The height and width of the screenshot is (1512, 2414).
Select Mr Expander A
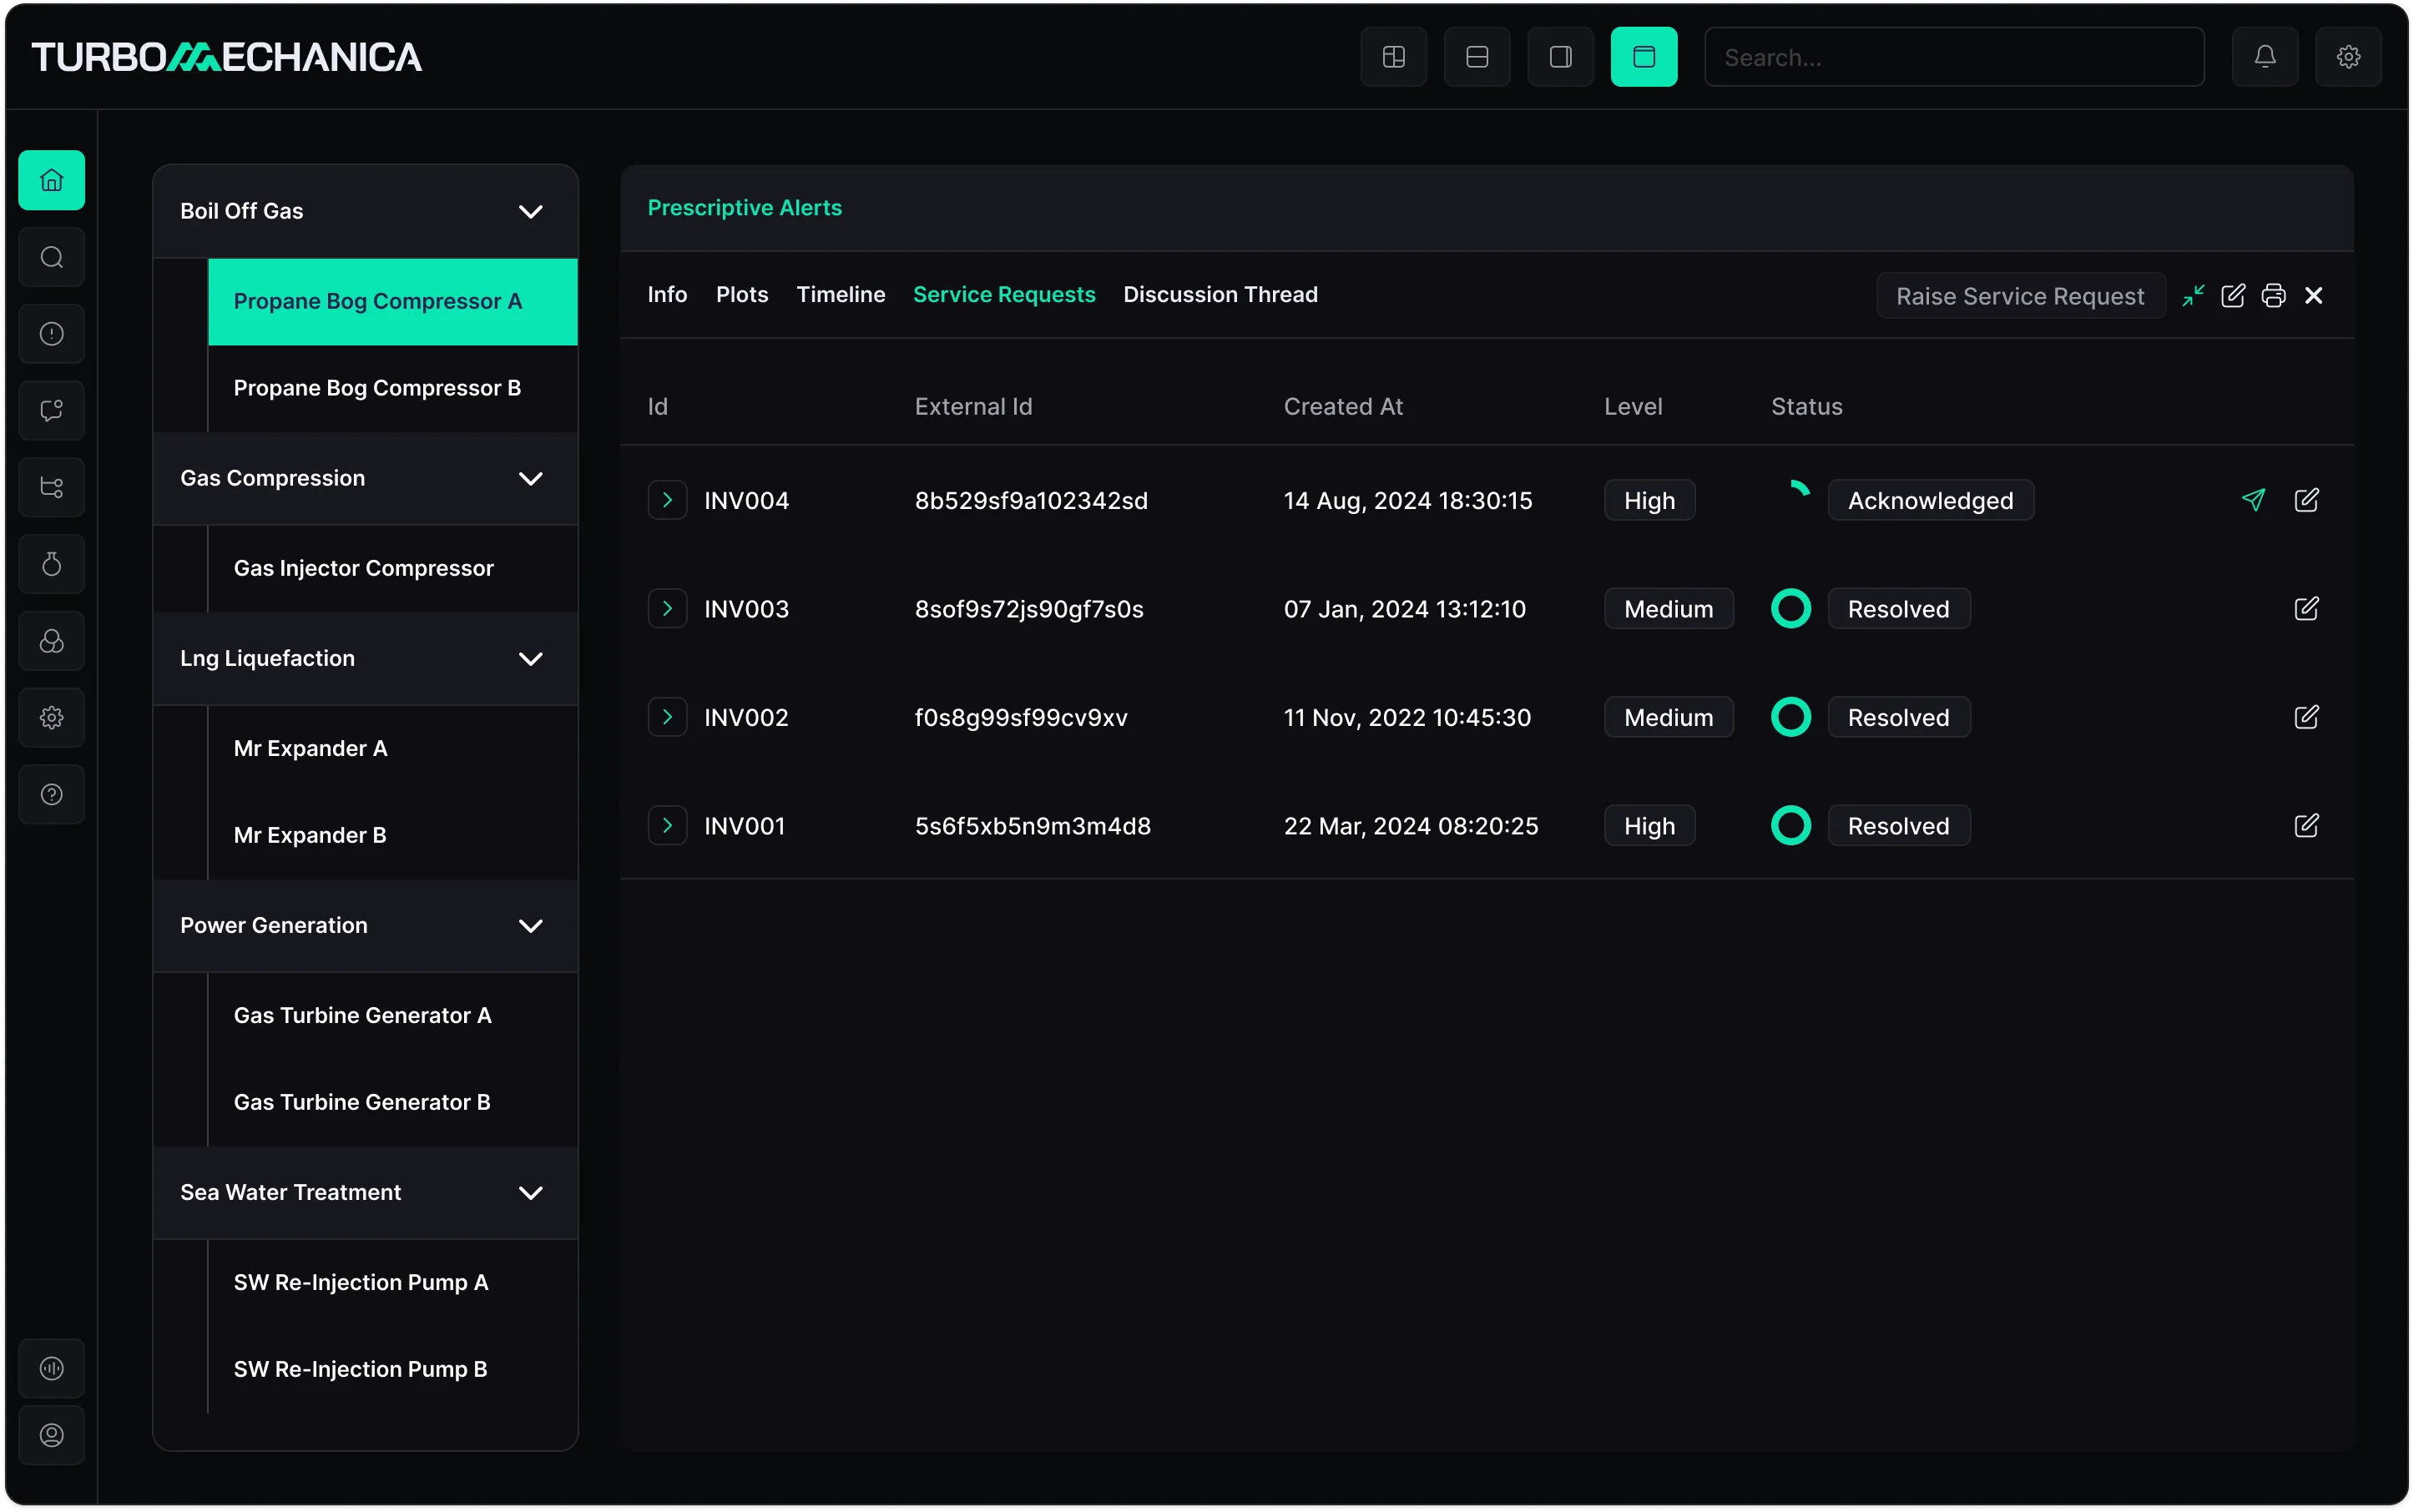click(x=392, y=748)
